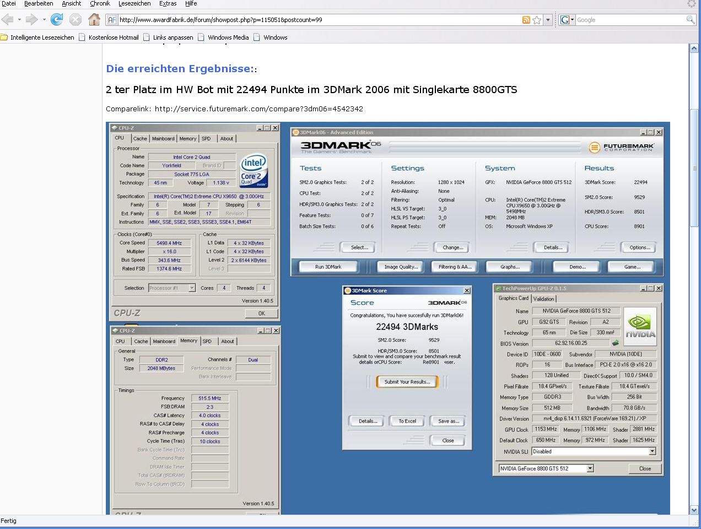Go back with the browser Back arrow
The width and height of the screenshot is (701, 529).
point(8,20)
